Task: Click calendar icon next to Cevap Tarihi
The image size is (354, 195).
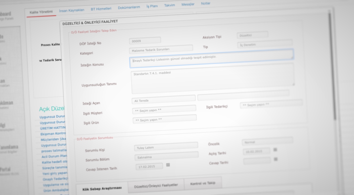Action: 276,159
